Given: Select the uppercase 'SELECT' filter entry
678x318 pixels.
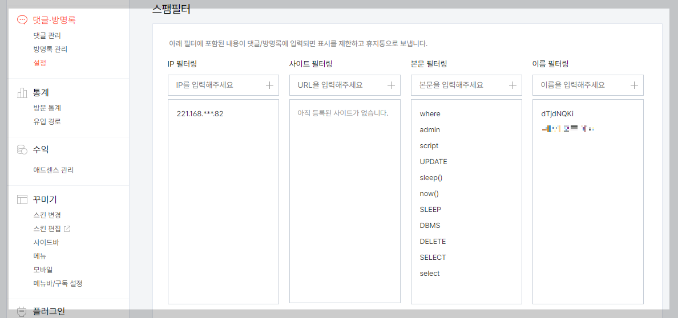Looking at the screenshot, I should click(x=433, y=258).
